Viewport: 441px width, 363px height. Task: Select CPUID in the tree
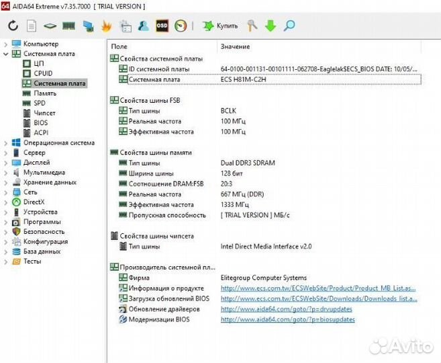pyautogui.click(x=38, y=73)
